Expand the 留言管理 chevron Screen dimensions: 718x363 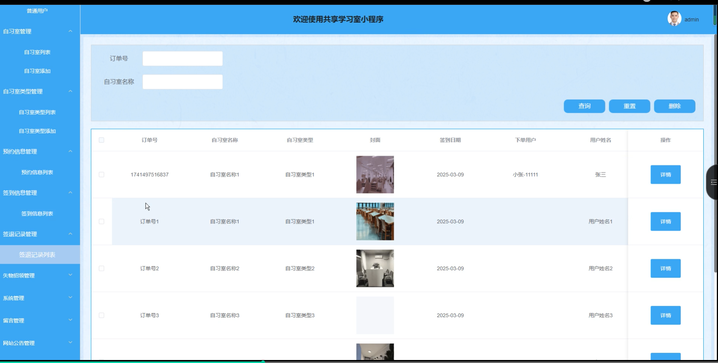pyautogui.click(x=70, y=320)
